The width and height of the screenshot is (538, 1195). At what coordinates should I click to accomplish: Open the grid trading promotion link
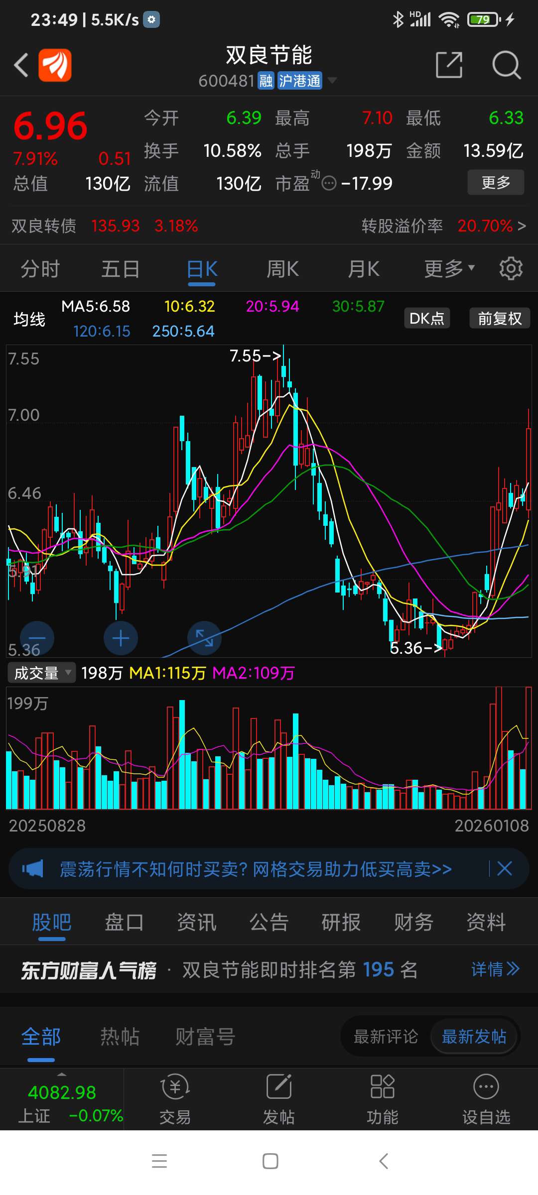tap(256, 869)
